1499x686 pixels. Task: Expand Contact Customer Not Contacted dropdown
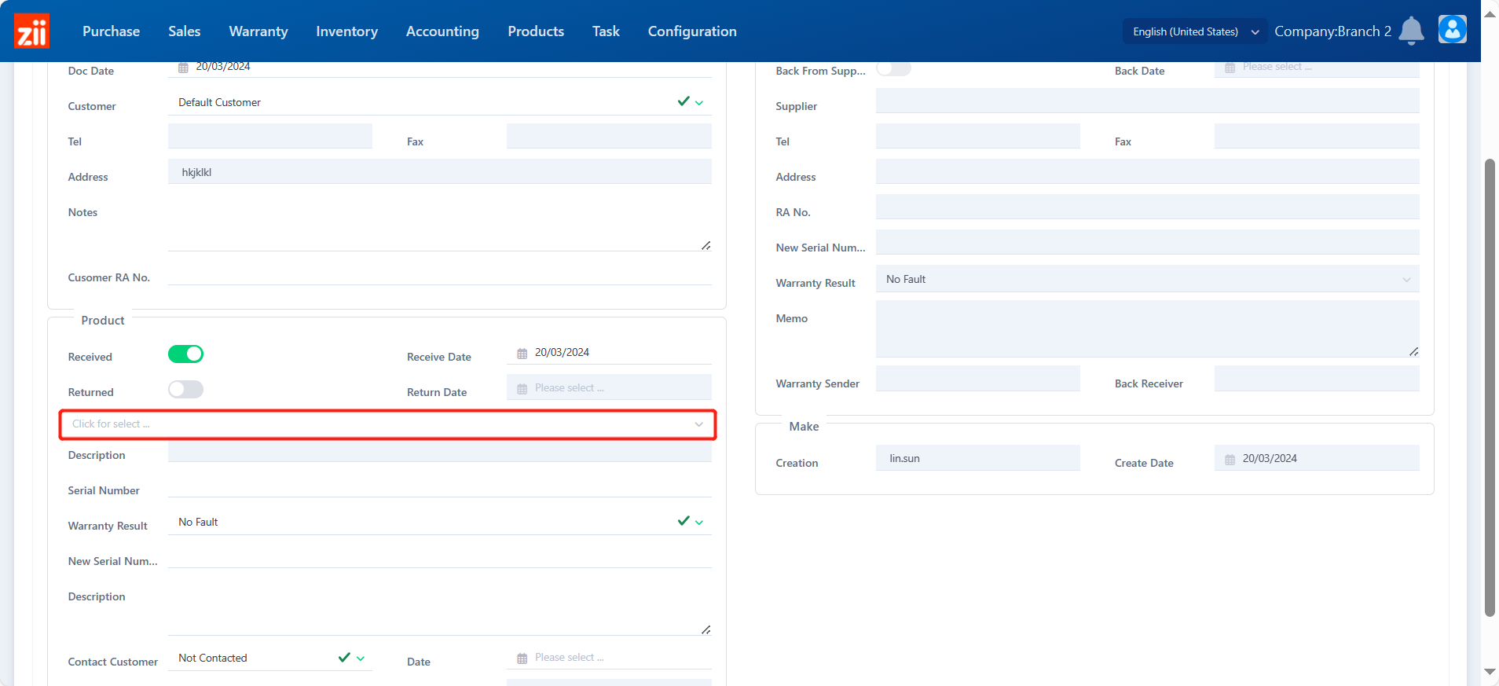[x=361, y=658]
